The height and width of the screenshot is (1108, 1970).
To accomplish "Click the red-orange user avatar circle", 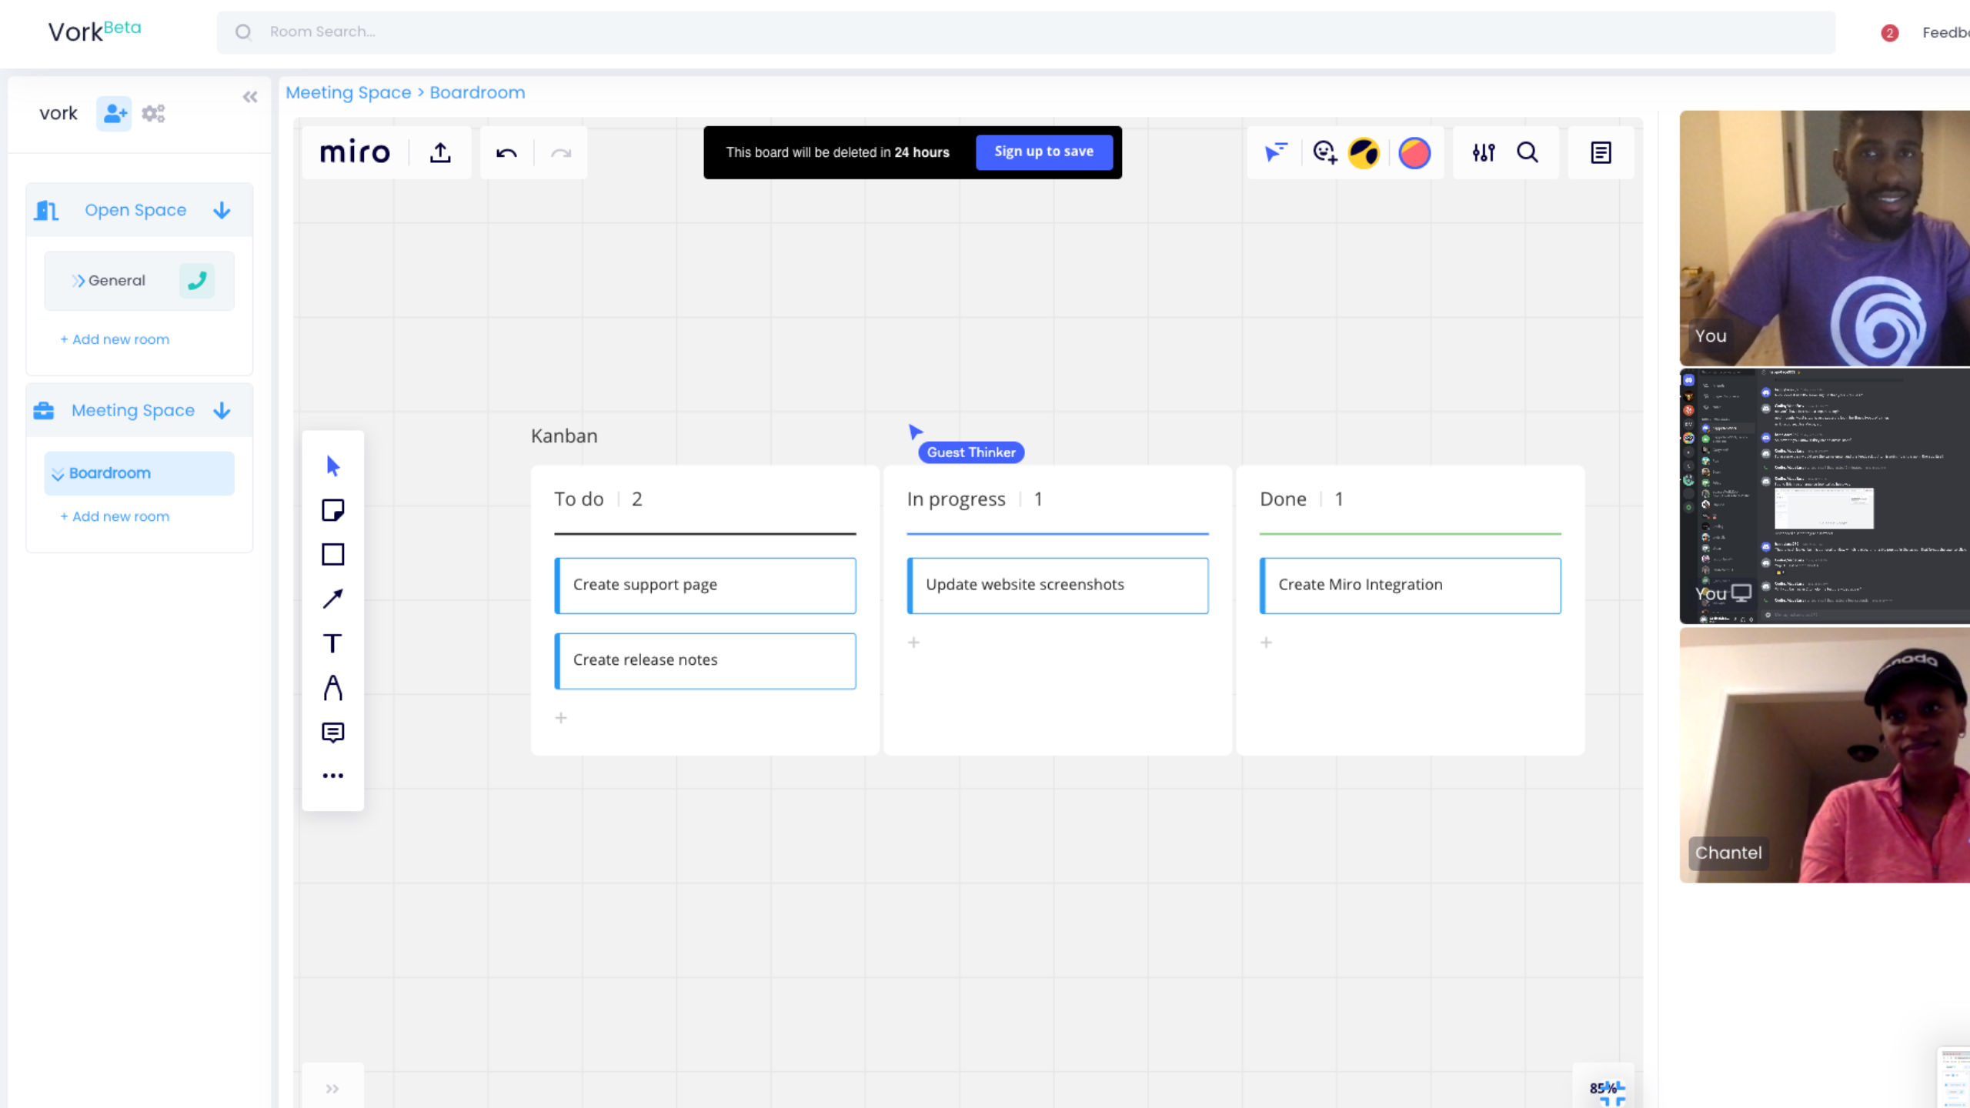I will click(1414, 152).
